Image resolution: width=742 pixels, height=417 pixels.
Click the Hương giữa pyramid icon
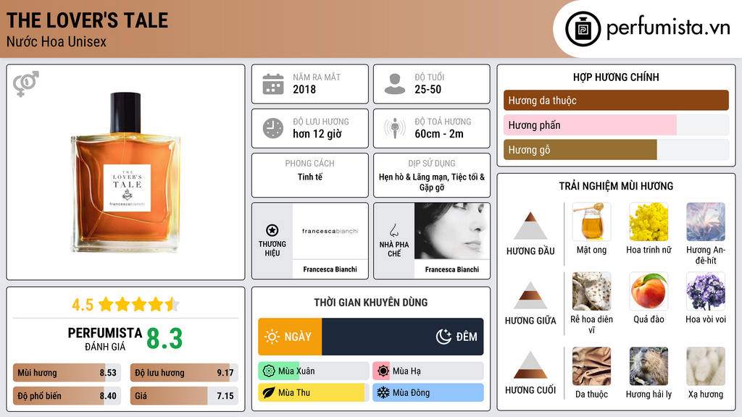coord(530,295)
